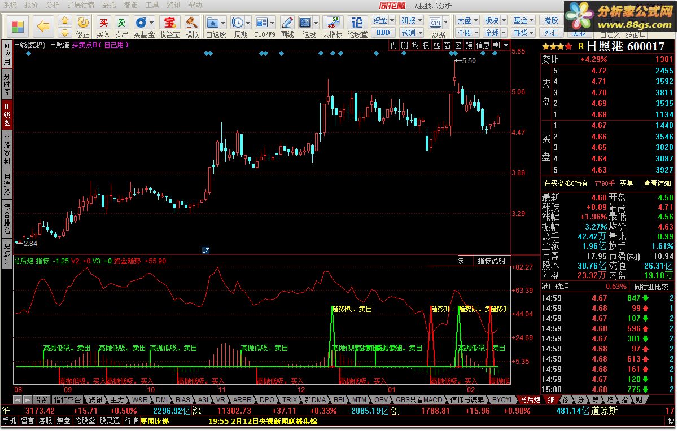The image size is (678, 431).
Task: Click the 买单! link
Action: [x=627, y=183]
